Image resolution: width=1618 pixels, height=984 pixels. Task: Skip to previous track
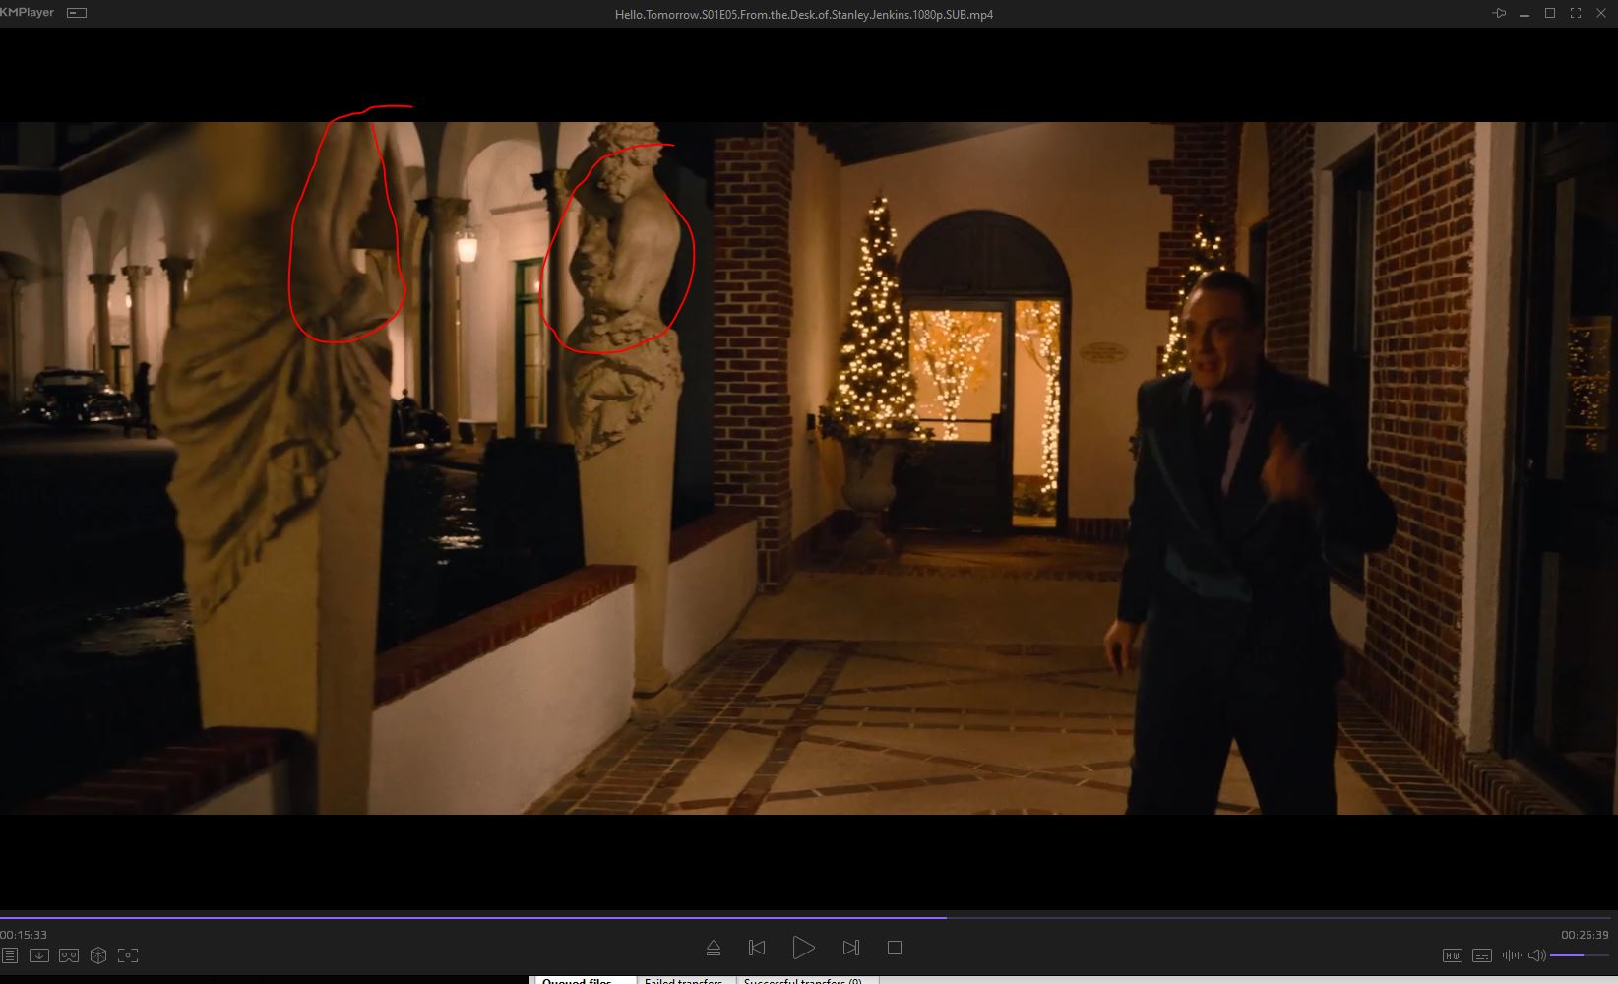[757, 948]
